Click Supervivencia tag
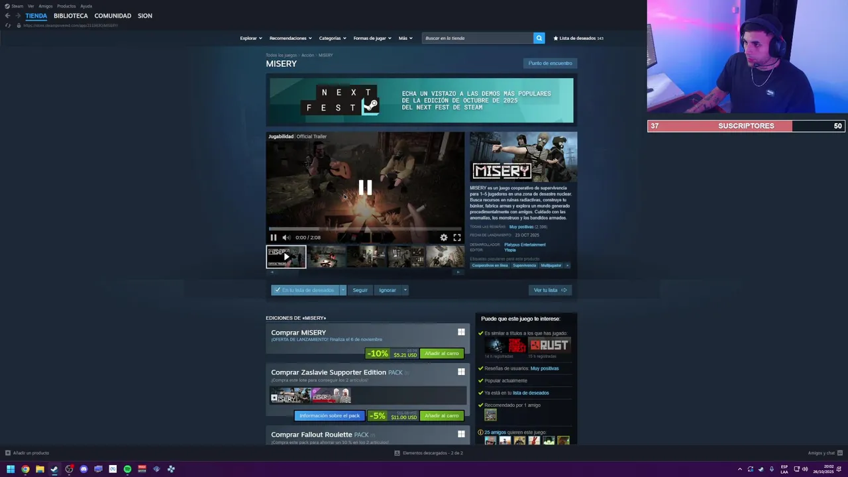 [x=524, y=266]
